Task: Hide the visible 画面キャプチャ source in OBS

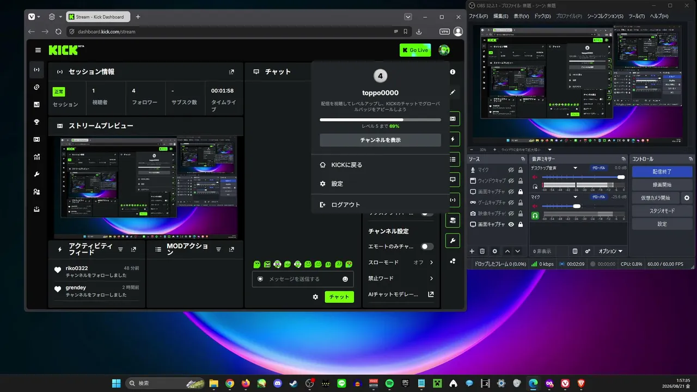Action: tap(511, 224)
